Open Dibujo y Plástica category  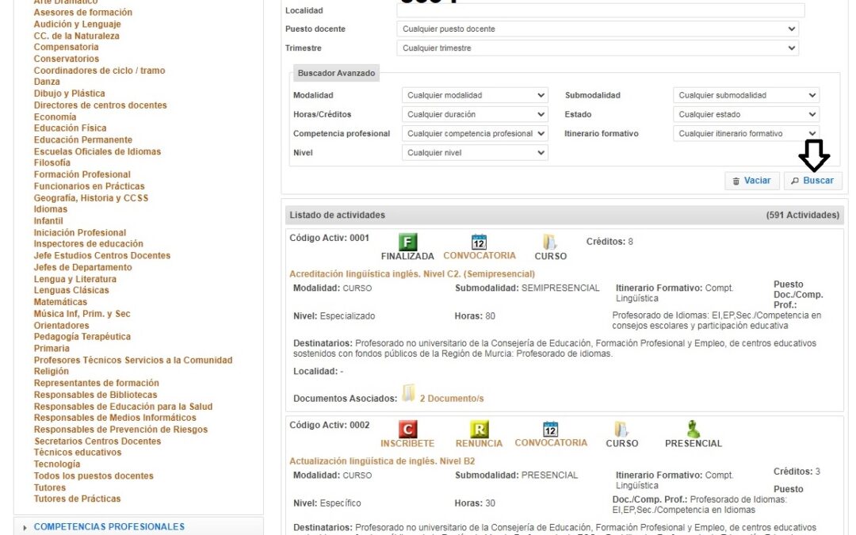tap(69, 94)
